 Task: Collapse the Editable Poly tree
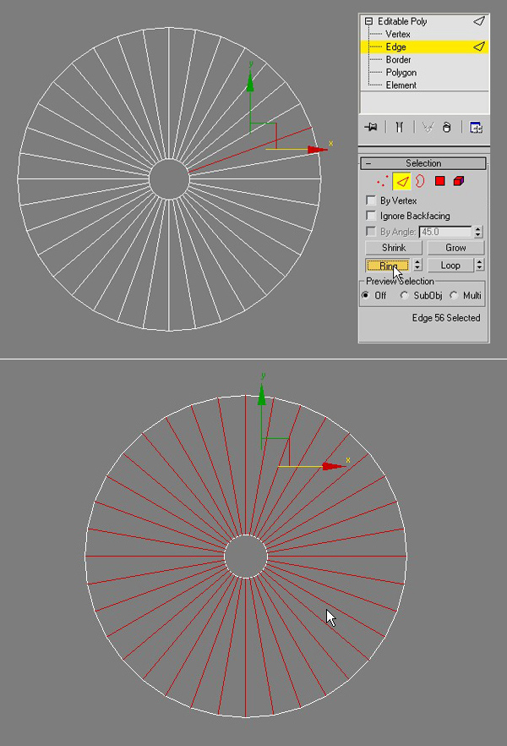pyautogui.click(x=368, y=20)
